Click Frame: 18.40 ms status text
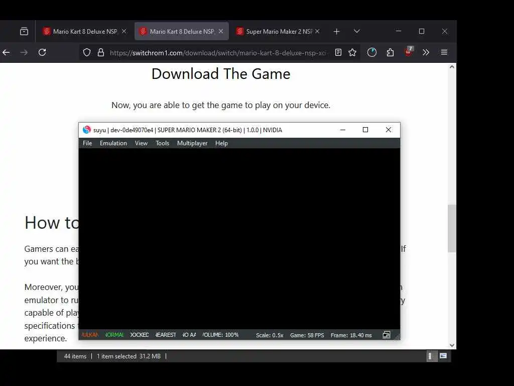514x386 pixels. tap(351, 335)
